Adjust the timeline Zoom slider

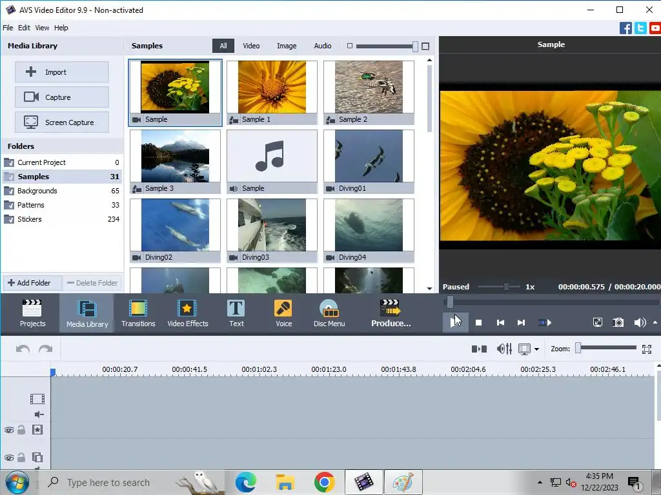[x=578, y=348]
